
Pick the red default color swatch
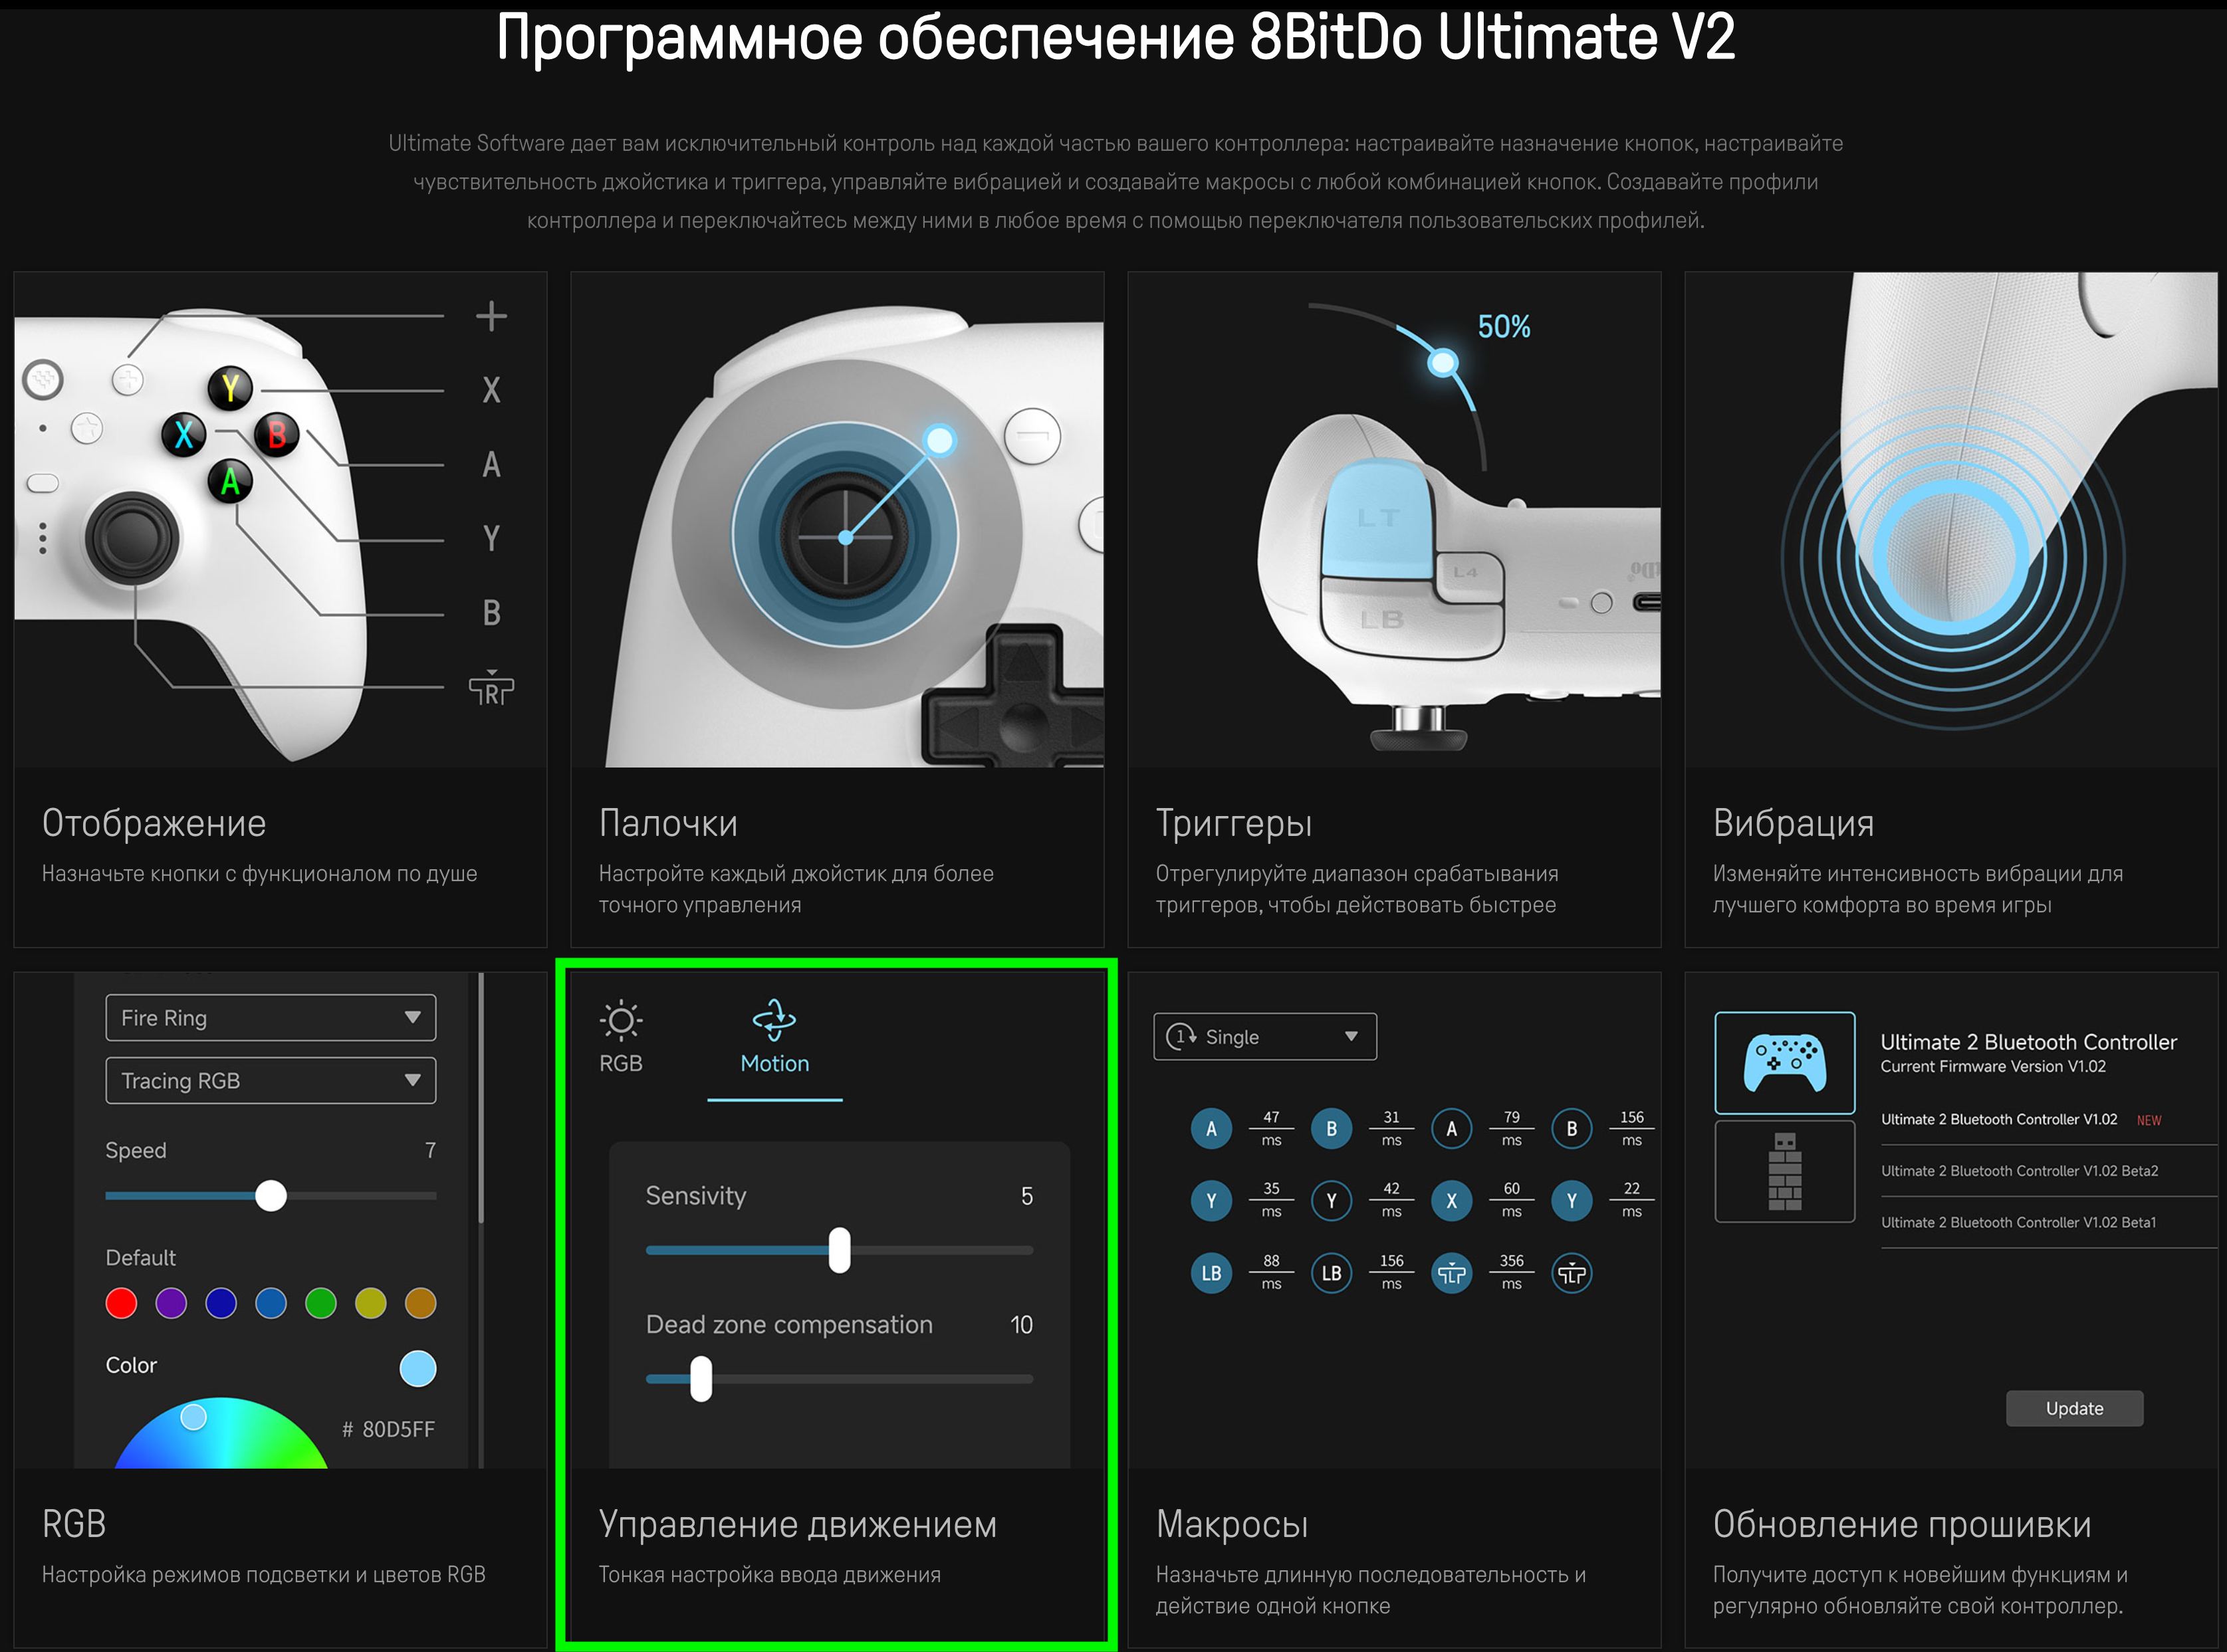[121, 1303]
